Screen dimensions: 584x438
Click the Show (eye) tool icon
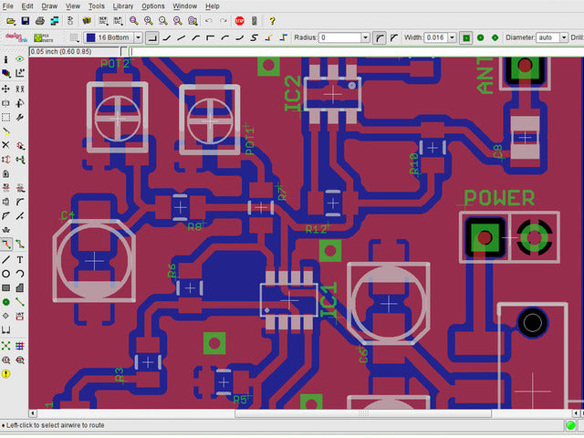pos(20,59)
